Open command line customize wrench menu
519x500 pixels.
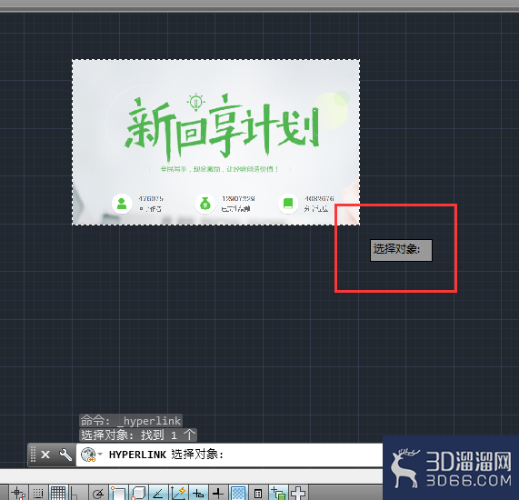tap(65, 455)
